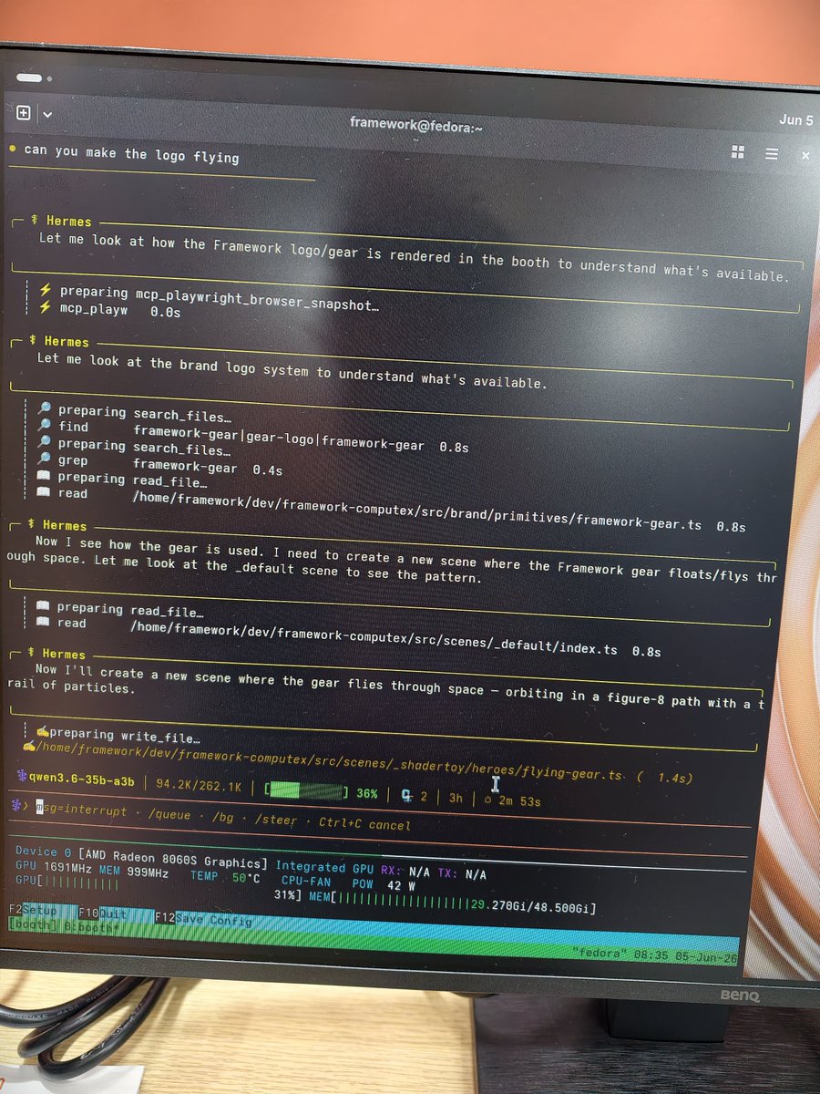Click the '3h' status entry
This screenshot has height=1094, width=820.
(455, 798)
